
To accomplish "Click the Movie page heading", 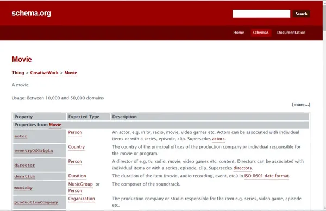I will (x=22, y=59).
